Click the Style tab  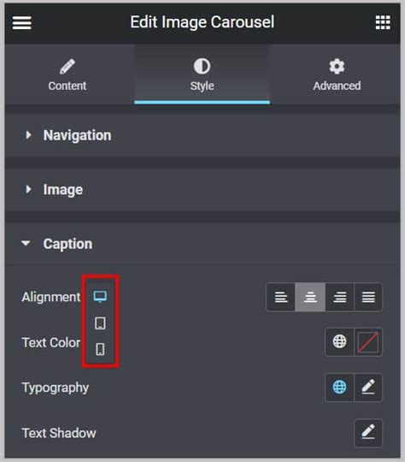click(202, 74)
